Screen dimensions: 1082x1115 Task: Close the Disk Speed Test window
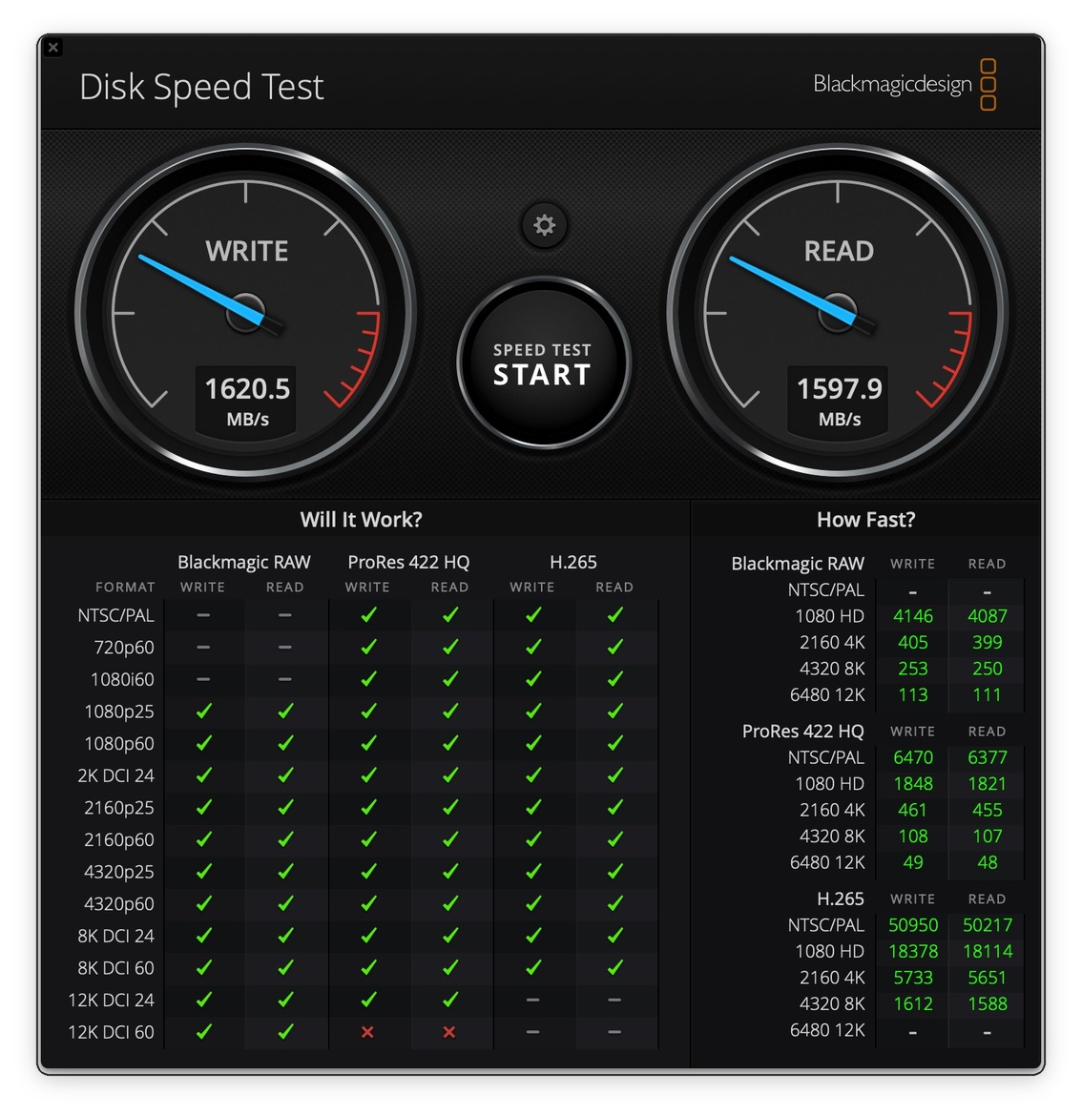click(x=53, y=48)
